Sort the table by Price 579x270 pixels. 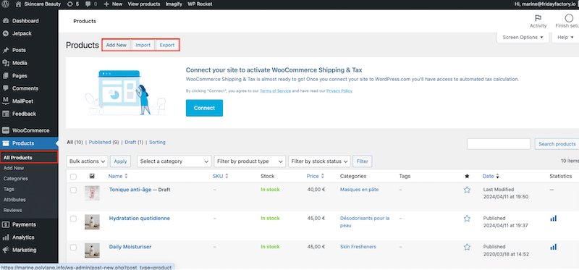315,176
